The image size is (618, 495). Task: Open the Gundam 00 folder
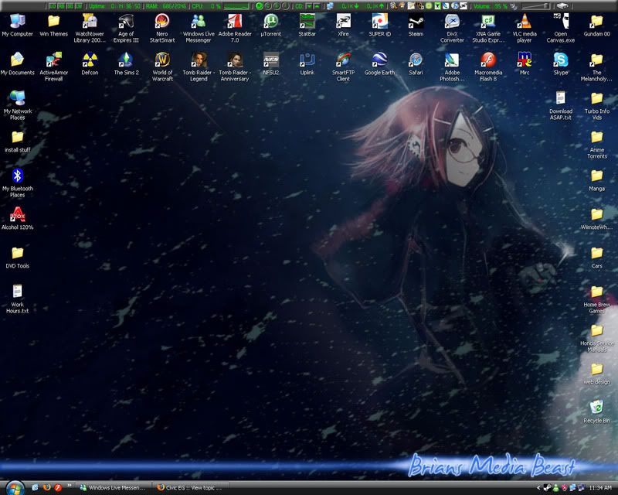[596, 26]
